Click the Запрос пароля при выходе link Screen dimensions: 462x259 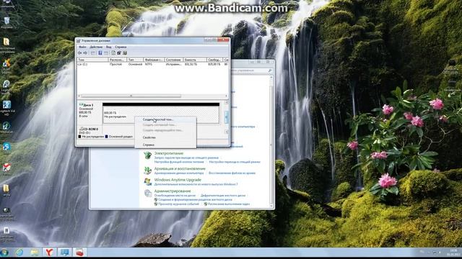point(186,158)
